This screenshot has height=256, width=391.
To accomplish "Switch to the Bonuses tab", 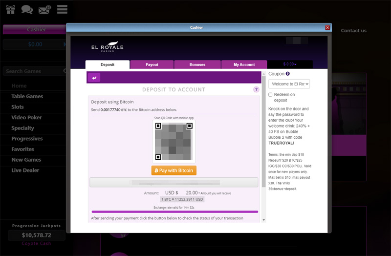I will [x=197, y=64].
